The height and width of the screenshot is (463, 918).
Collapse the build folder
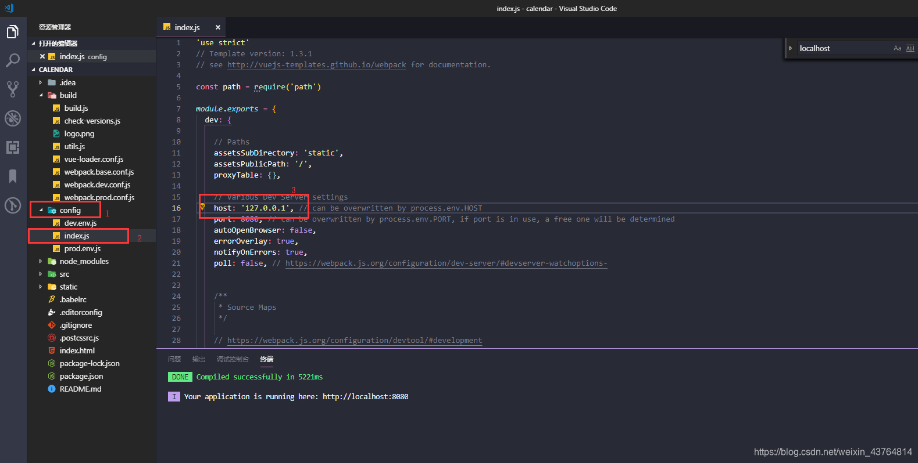pyautogui.click(x=40, y=95)
